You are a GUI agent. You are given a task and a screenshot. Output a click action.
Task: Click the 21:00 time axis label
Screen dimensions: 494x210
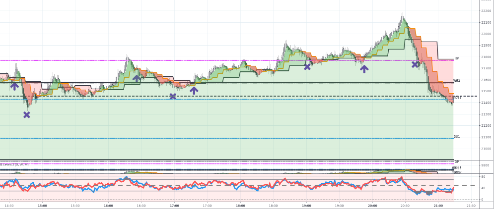point(438,206)
